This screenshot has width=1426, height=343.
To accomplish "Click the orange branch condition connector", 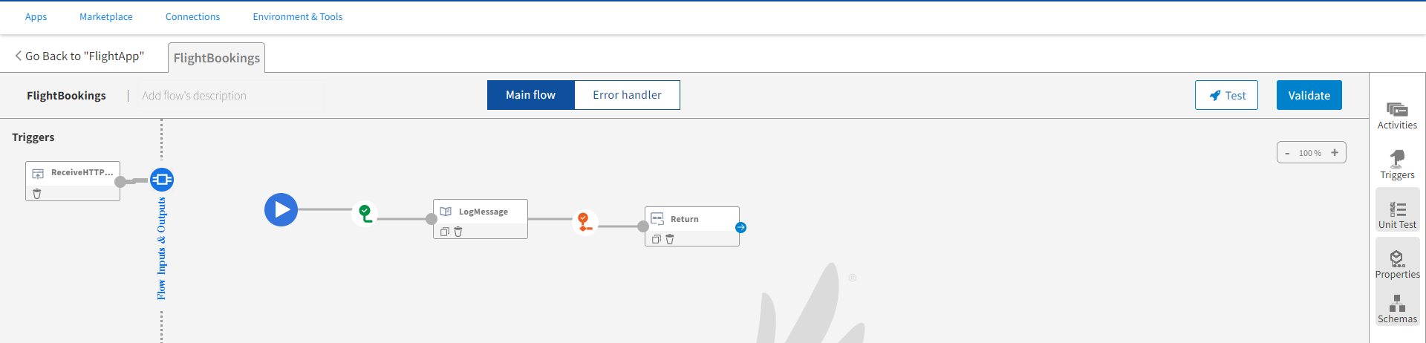I will click(585, 221).
